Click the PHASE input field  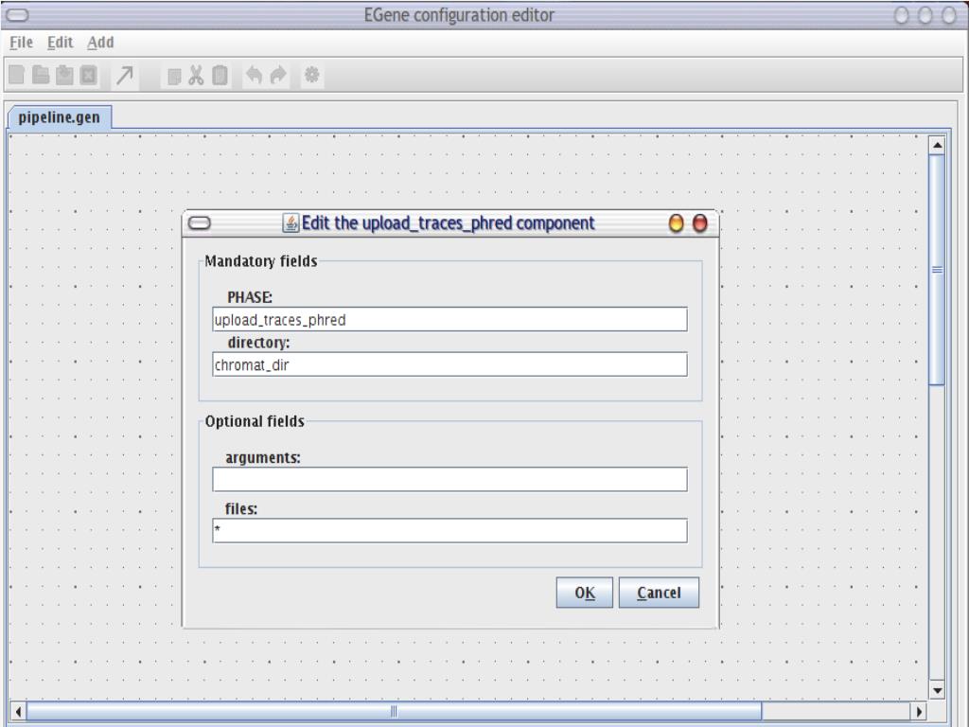[x=449, y=320]
